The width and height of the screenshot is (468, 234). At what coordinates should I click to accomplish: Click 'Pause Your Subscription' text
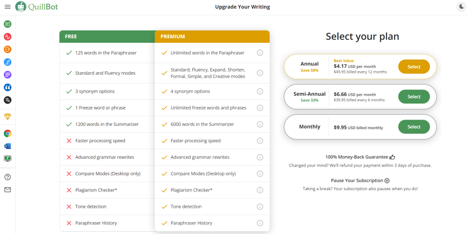pyautogui.click(x=357, y=181)
